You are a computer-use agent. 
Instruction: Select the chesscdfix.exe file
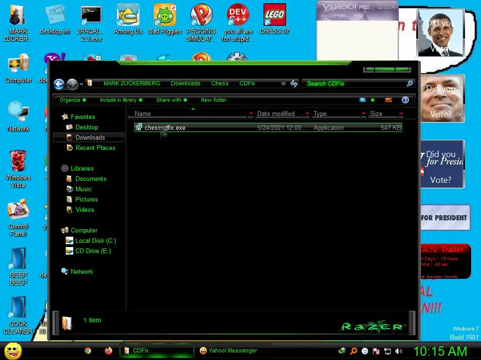[268, 127]
